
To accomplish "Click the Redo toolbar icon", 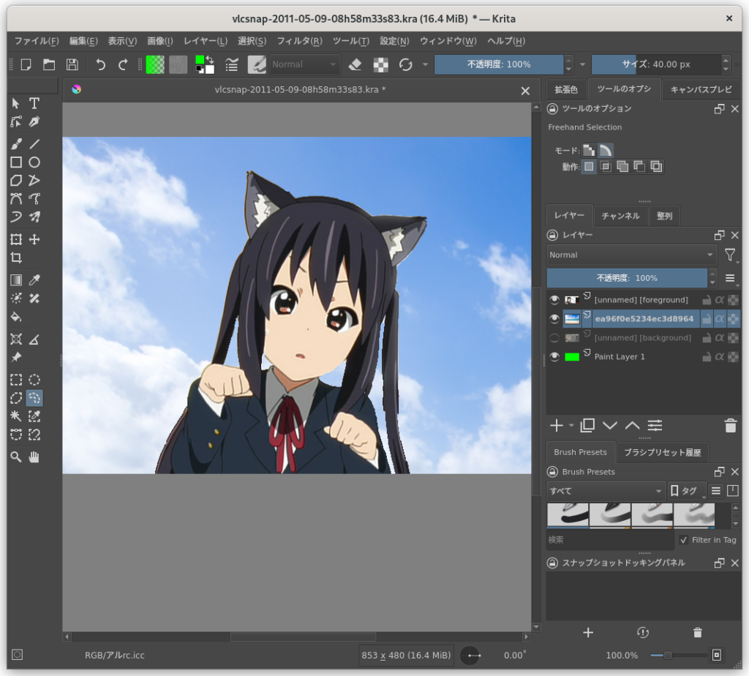I will click(123, 64).
